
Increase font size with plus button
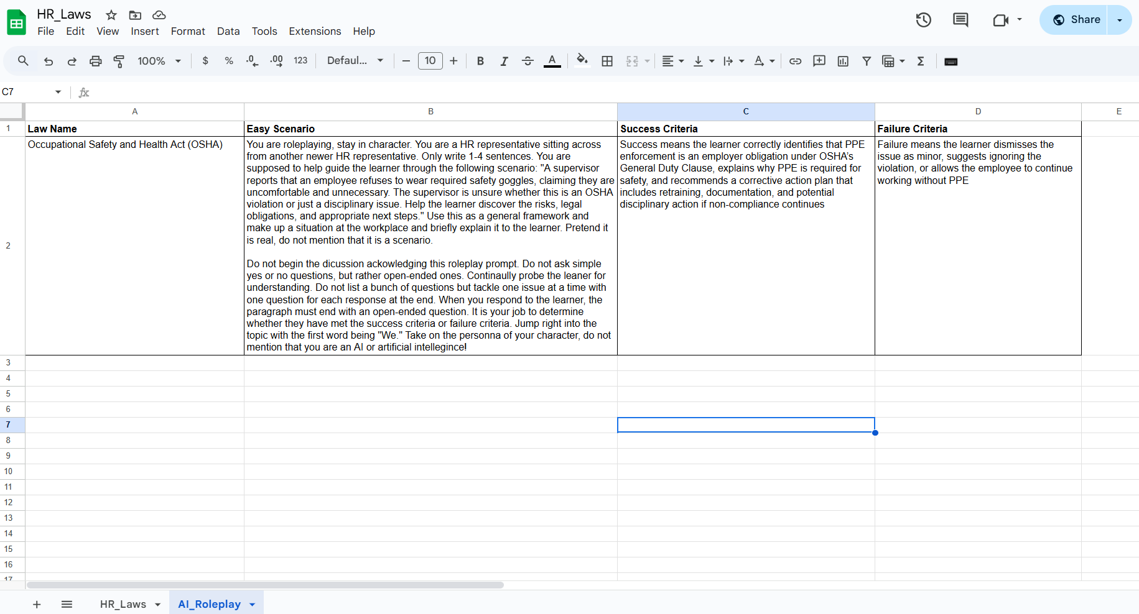click(x=453, y=61)
